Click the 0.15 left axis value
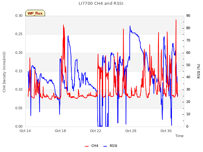The height and width of the screenshot is (152, 203). pyautogui.click(x=19, y=71)
